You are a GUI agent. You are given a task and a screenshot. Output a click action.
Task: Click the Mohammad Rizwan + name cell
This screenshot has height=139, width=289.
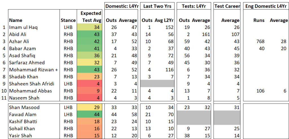point(33,70)
